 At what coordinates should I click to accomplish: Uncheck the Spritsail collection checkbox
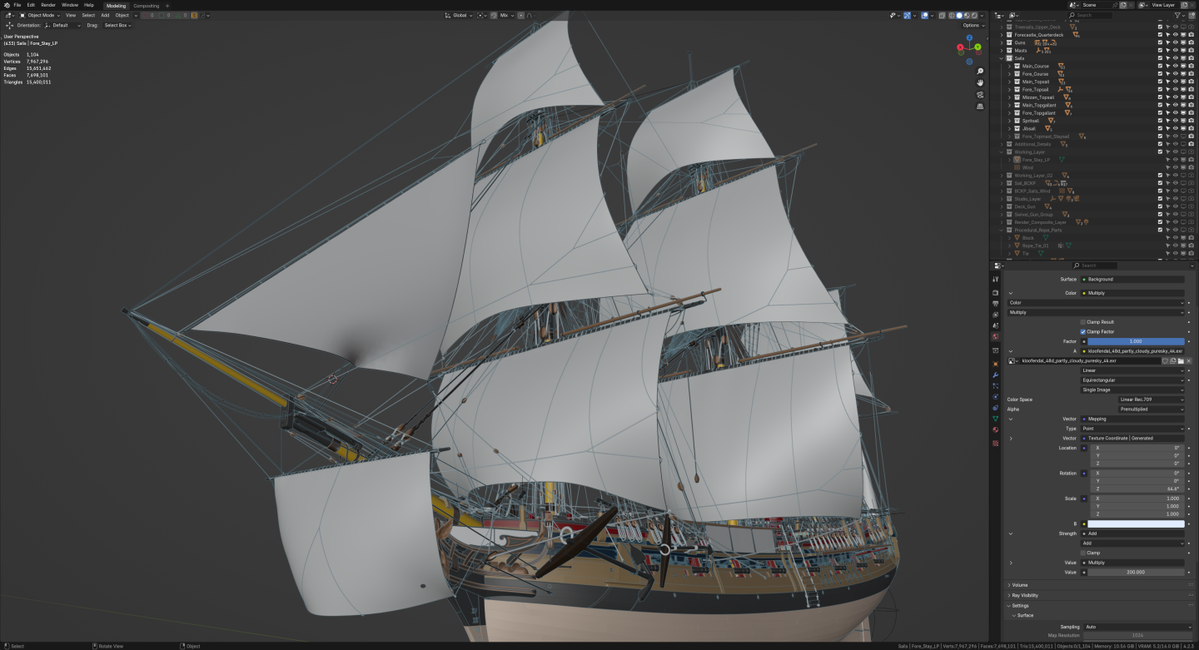1160,121
